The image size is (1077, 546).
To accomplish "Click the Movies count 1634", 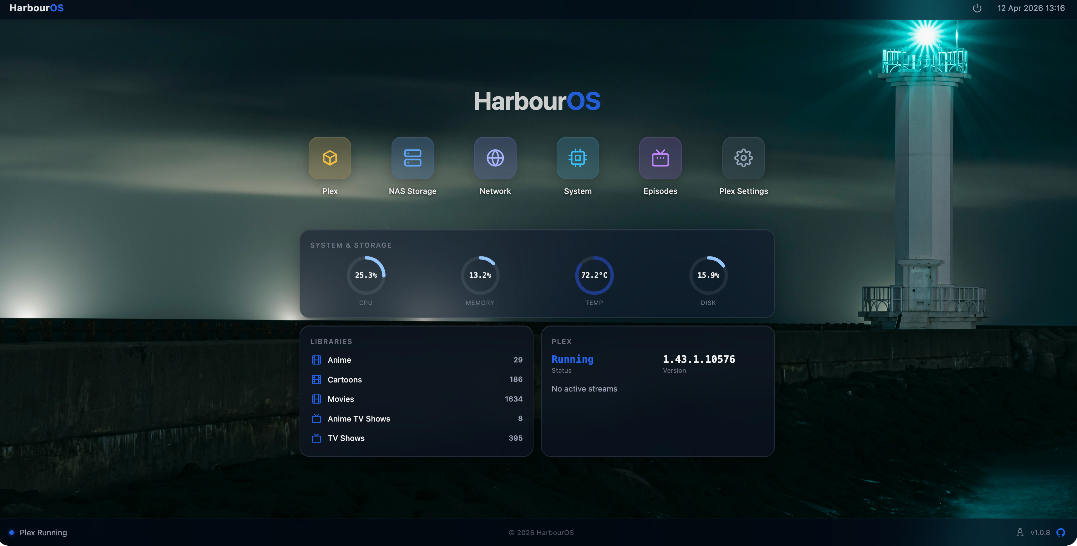I will (x=513, y=399).
